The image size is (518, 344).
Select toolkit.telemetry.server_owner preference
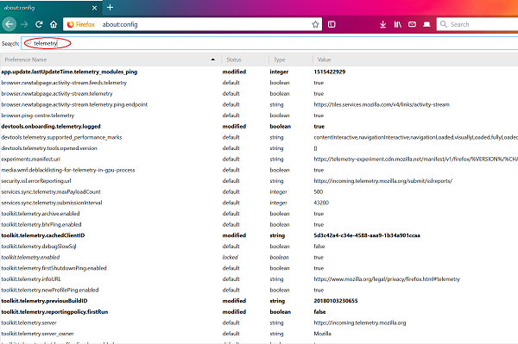tap(259, 334)
